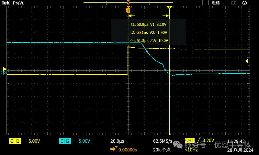This screenshot has height=155, width=259.
Task: Click the CH1 trigger source badge
Action: point(189,140)
